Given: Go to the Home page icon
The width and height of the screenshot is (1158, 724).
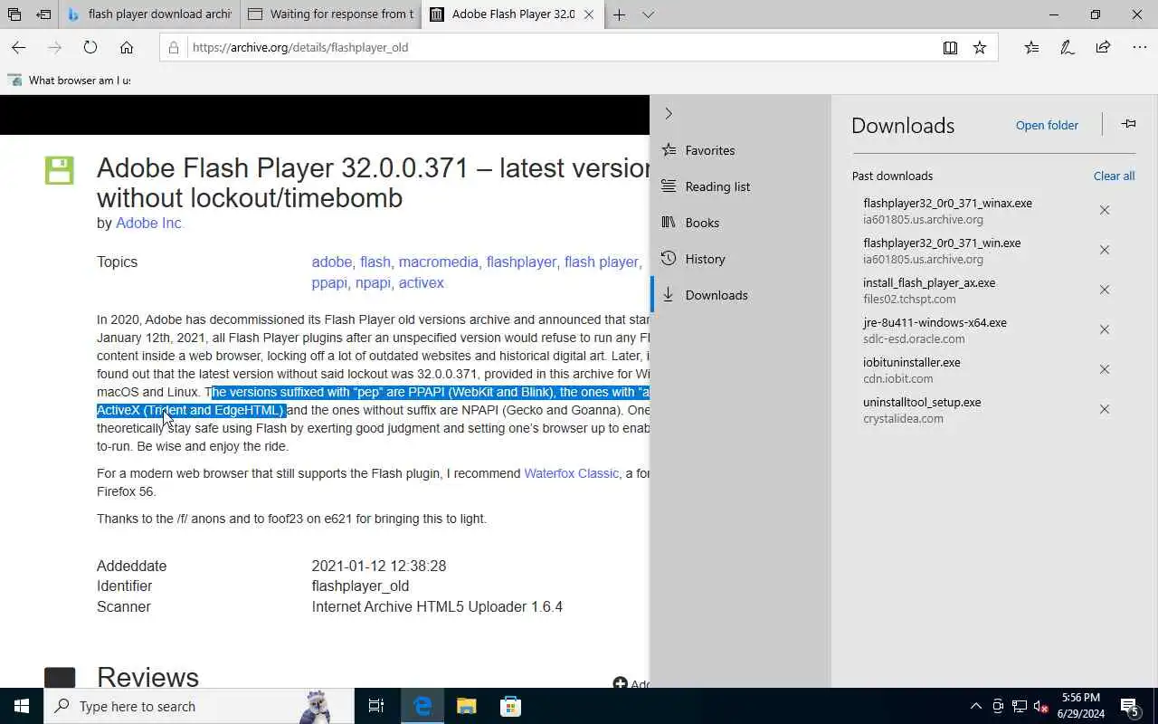Looking at the screenshot, I should click(x=127, y=47).
